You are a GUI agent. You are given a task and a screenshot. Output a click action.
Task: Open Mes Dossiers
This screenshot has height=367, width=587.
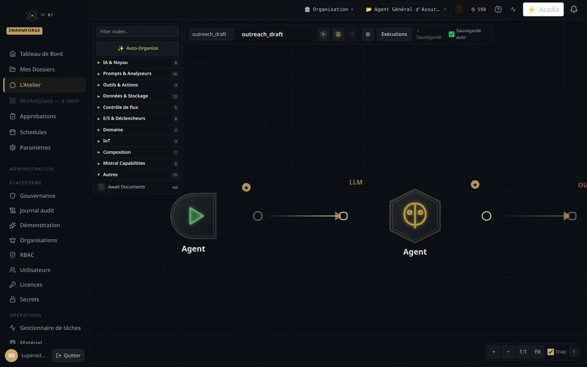tap(45, 69)
